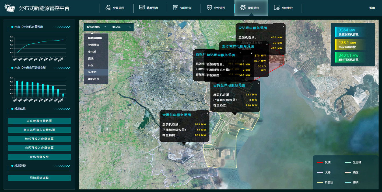Viewport: 382px width, 192px height.
Task: Click the 未来装机容量估算 button
Action: pyautogui.click(x=39, y=121)
